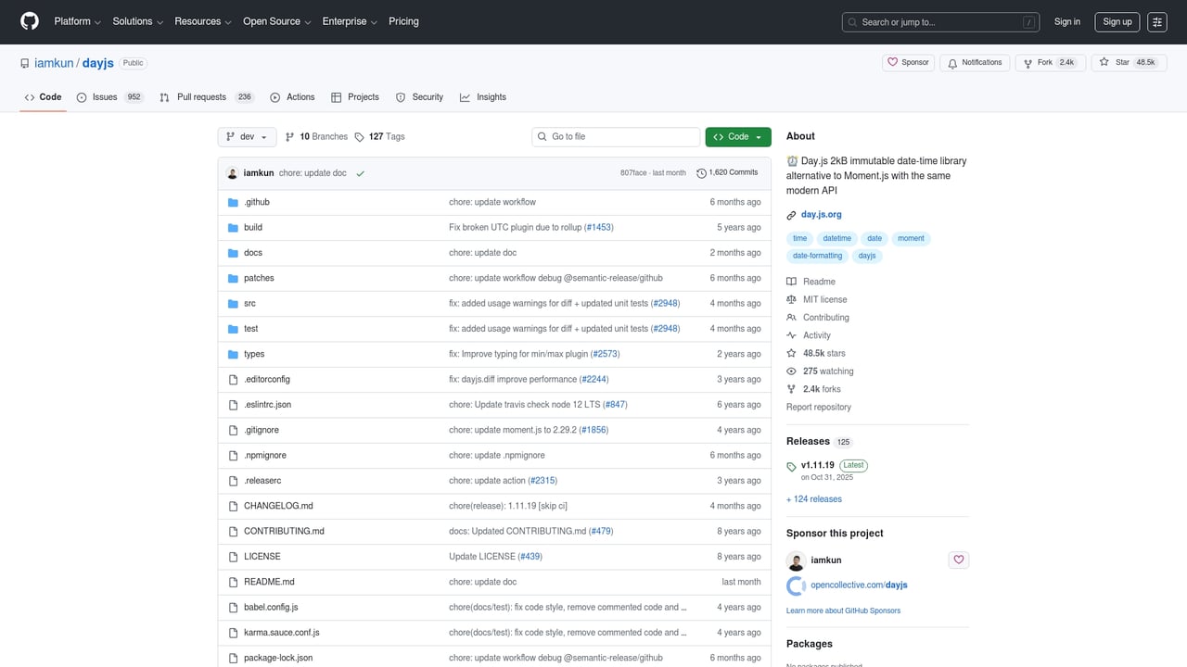1187x667 pixels.
Task: Open the command palette icon top right
Action: 1157,21
